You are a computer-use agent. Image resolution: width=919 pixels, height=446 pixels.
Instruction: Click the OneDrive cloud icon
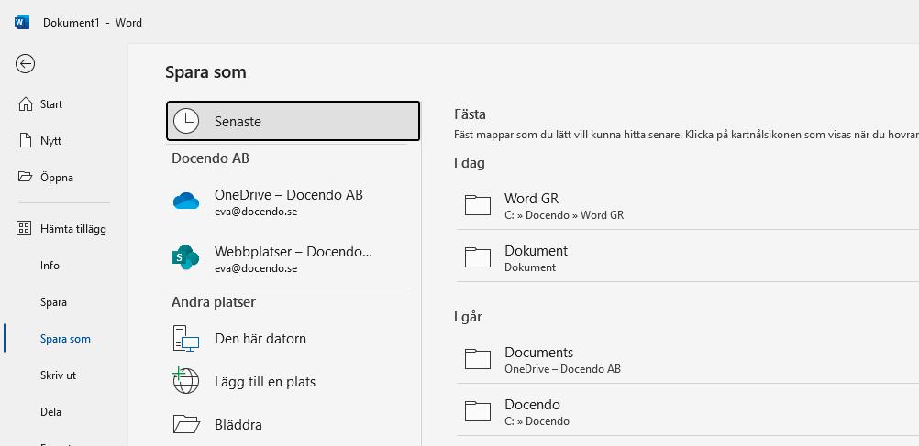[x=186, y=201]
